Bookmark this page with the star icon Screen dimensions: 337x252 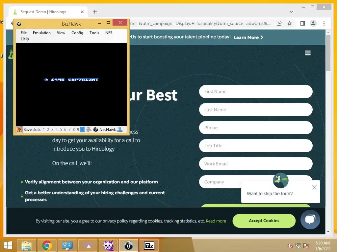click(290, 23)
